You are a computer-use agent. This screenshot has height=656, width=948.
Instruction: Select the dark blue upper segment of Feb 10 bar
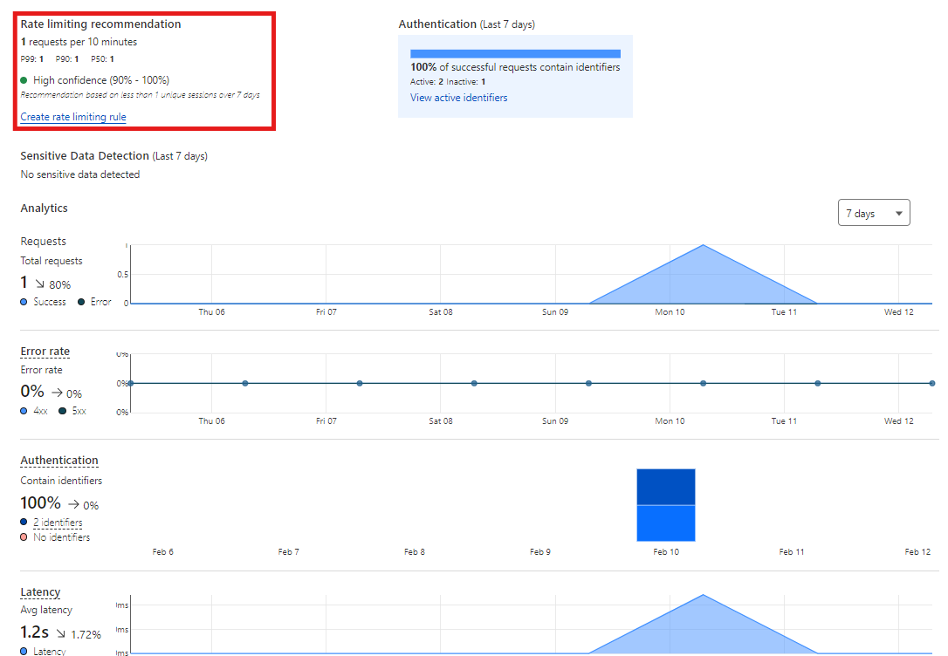pos(666,487)
